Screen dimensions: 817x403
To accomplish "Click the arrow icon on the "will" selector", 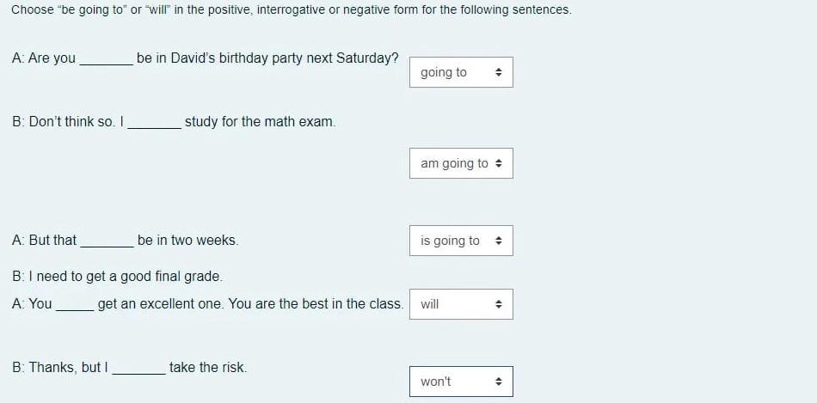I will coord(498,304).
